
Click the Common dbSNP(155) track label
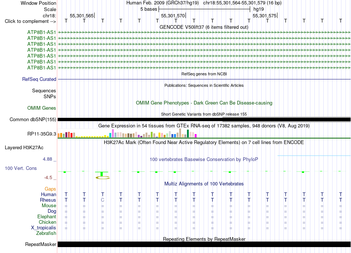click(x=33, y=119)
